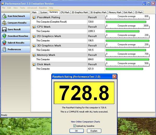Open the 2D Graphics Mark tab

click(80, 12)
